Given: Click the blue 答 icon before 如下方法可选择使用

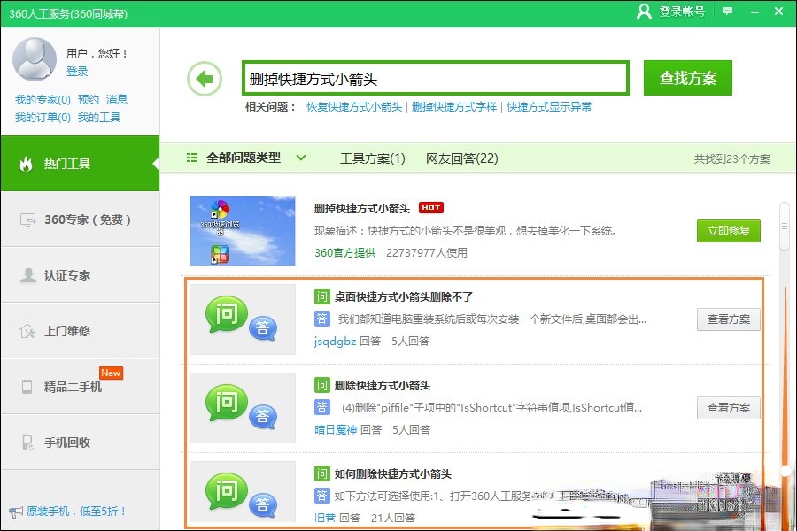Looking at the screenshot, I should pyautogui.click(x=321, y=496).
